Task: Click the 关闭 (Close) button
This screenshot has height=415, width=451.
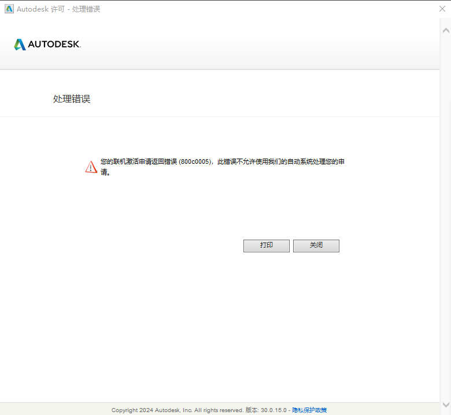Action: (316, 245)
